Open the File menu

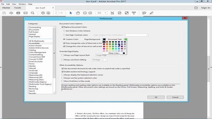point(3,4)
